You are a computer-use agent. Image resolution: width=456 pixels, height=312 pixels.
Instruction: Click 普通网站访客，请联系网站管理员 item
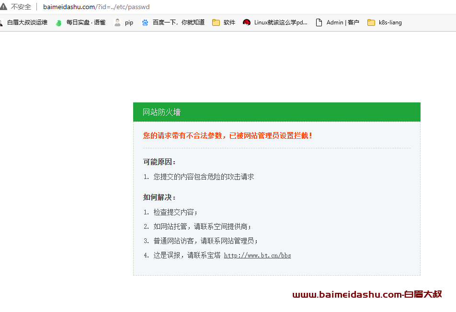click(x=205, y=241)
